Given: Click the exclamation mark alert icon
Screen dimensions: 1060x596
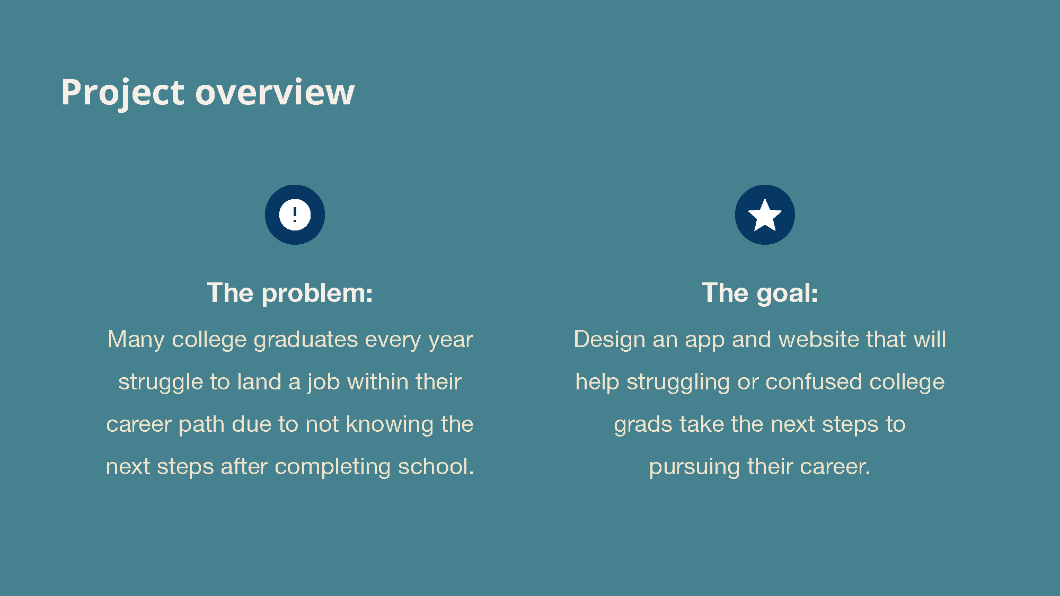Looking at the screenshot, I should point(295,215).
